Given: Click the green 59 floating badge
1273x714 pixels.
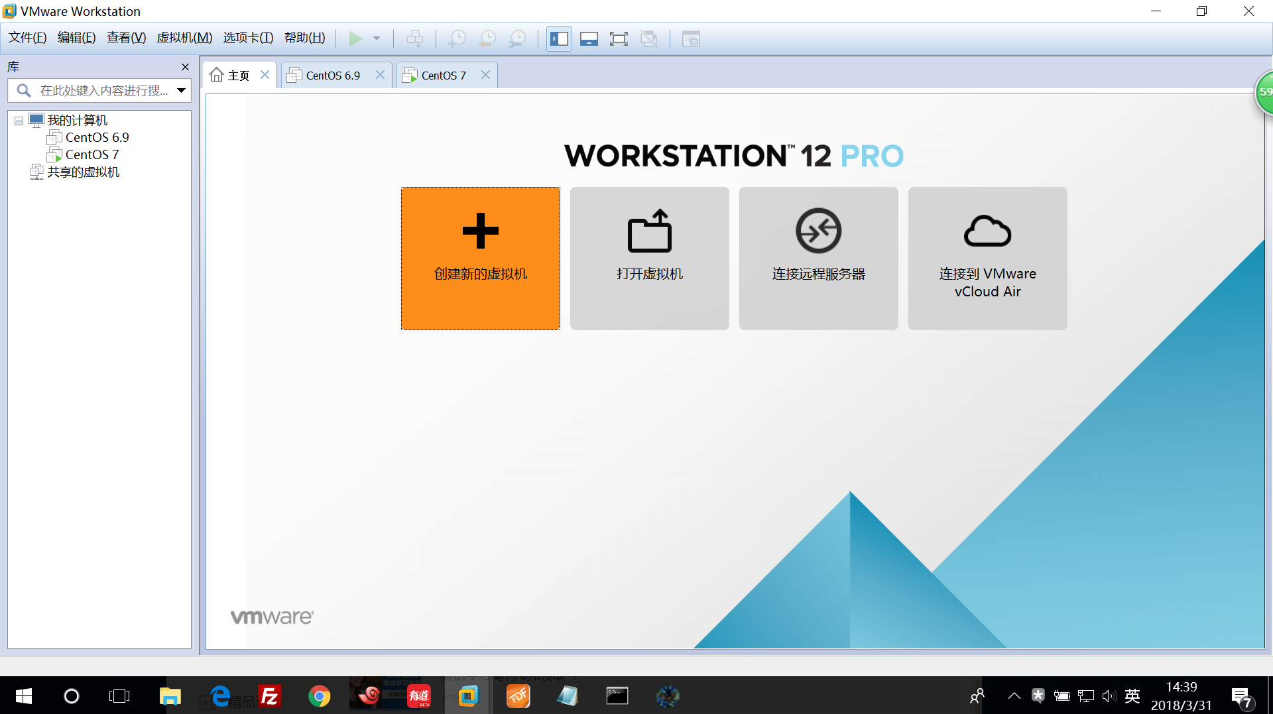Looking at the screenshot, I should click(x=1264, y=92).
